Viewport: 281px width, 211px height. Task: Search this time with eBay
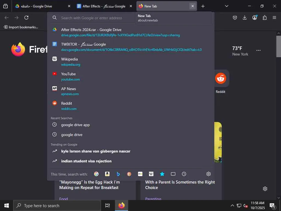click(x=140, y=174)
